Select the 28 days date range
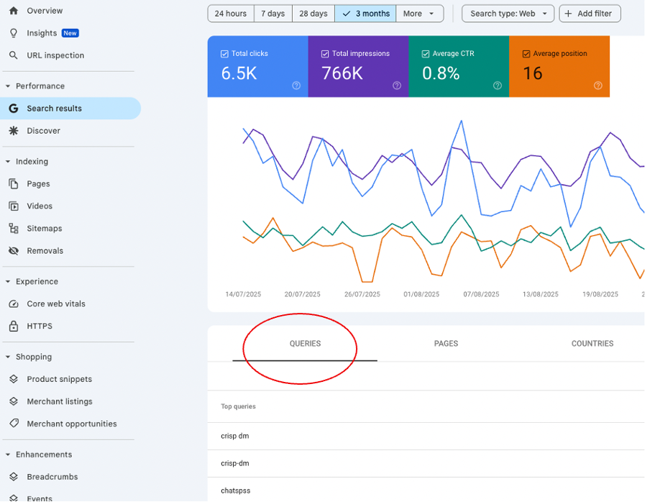This screenshot has height=502, width=650. [313, 14]
